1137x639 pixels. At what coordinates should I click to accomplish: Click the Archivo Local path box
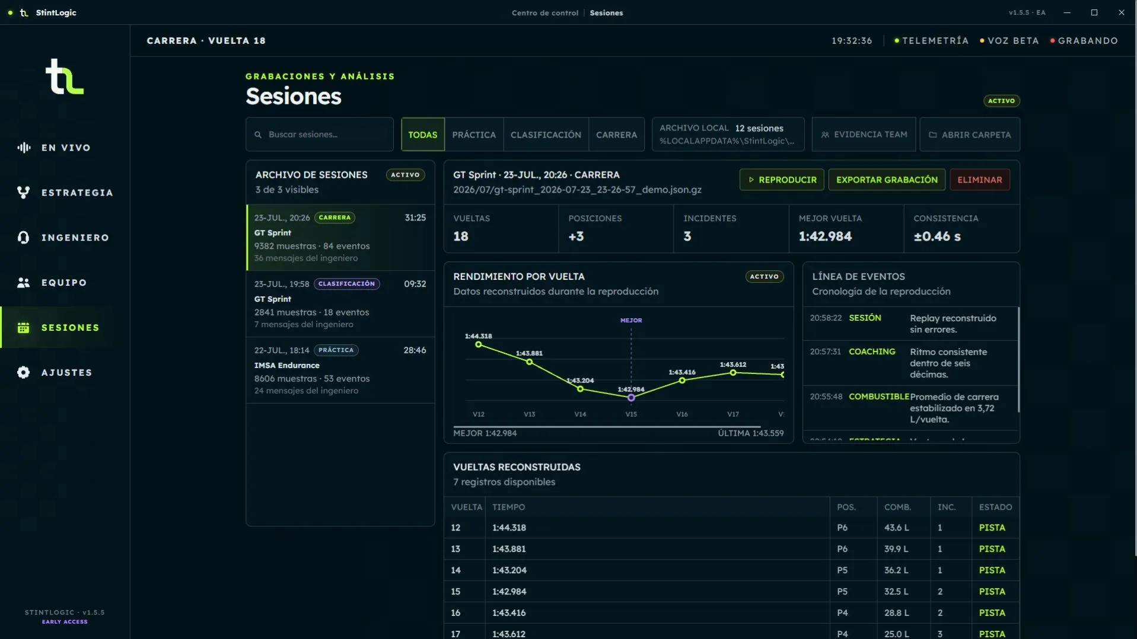728,135
